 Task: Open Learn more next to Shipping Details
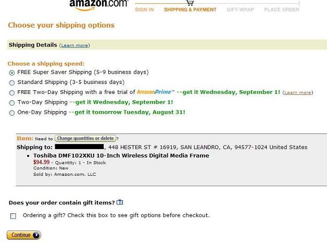point(74,45)
